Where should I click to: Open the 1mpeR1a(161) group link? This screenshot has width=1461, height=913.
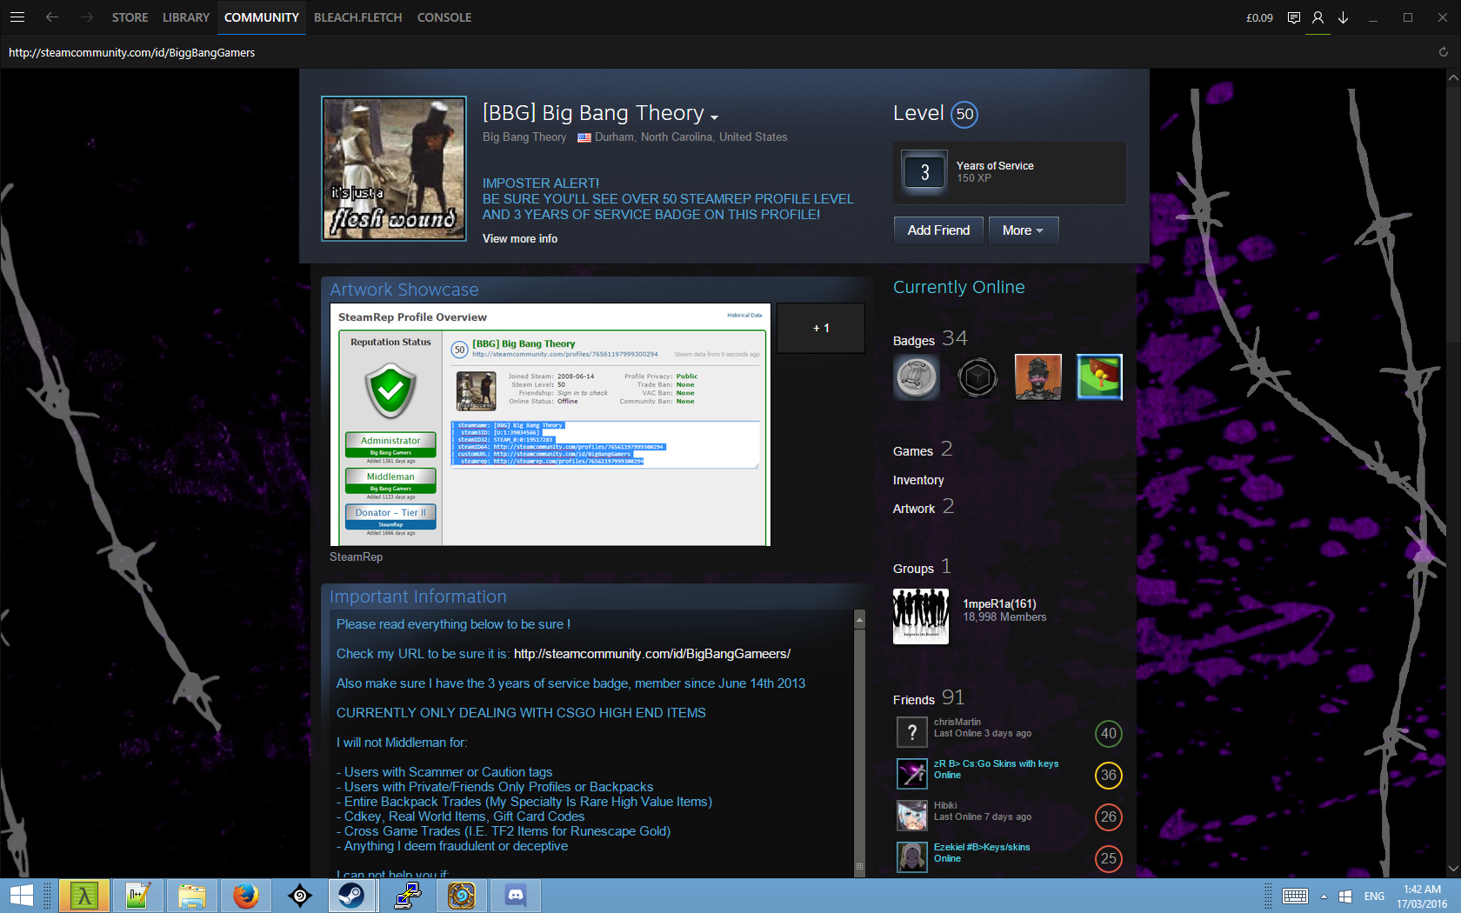tap(999, 603)
